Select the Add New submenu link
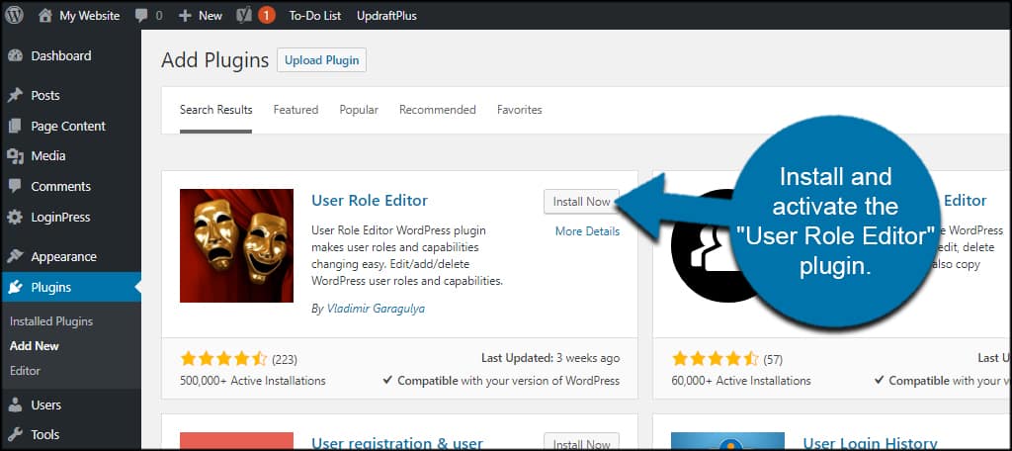Image resolution: width=1012 pixels, height=451 pixels. pyautogui.click(x=35, y=346)
